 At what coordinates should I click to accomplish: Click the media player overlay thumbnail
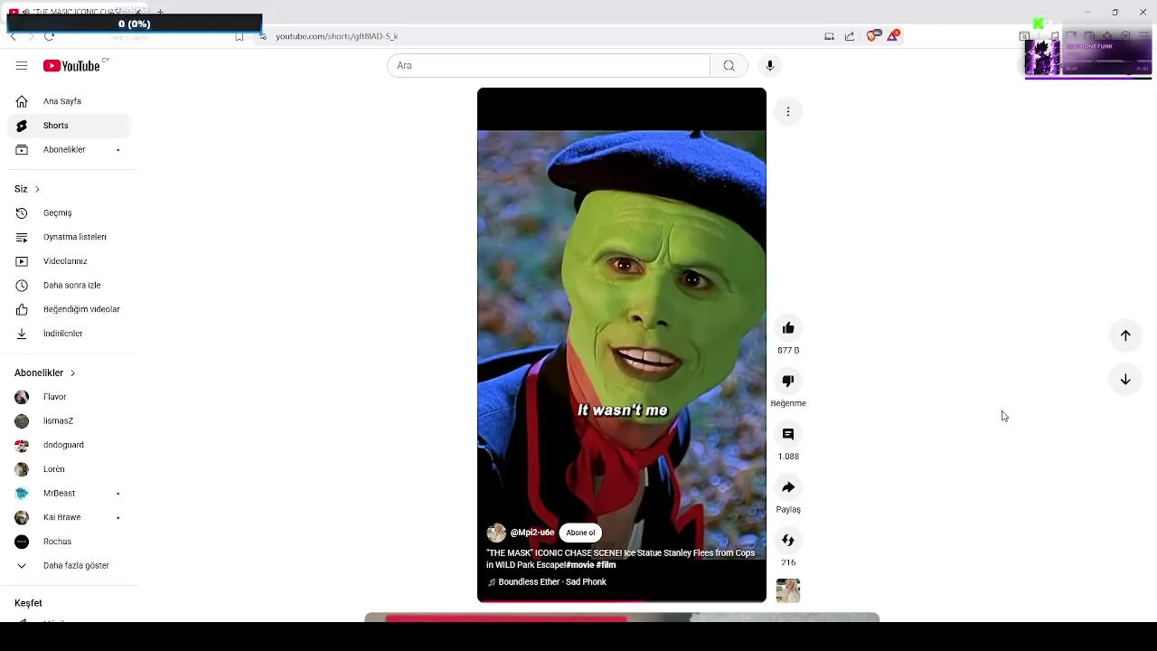point(1042,57)
